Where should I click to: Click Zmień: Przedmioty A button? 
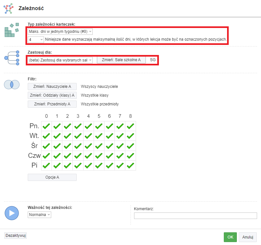pyautogui.click(x=52, y=104)
